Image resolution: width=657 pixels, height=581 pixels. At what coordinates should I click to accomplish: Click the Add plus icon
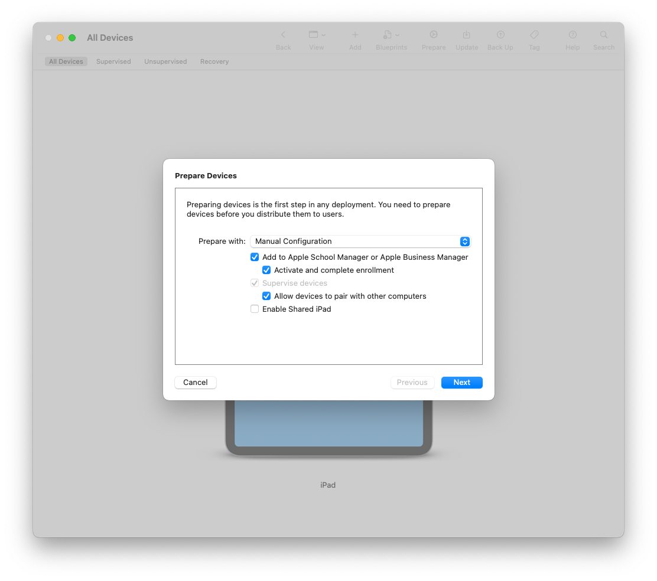(x=355, y=35)
